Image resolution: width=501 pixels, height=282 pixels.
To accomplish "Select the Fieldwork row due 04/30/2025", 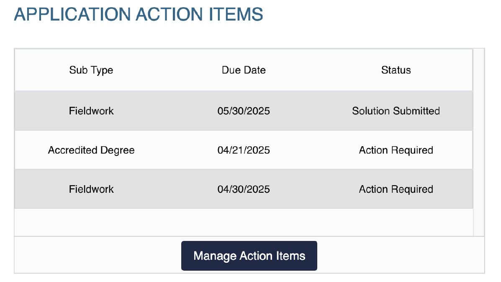I will [x=244, y=189].
